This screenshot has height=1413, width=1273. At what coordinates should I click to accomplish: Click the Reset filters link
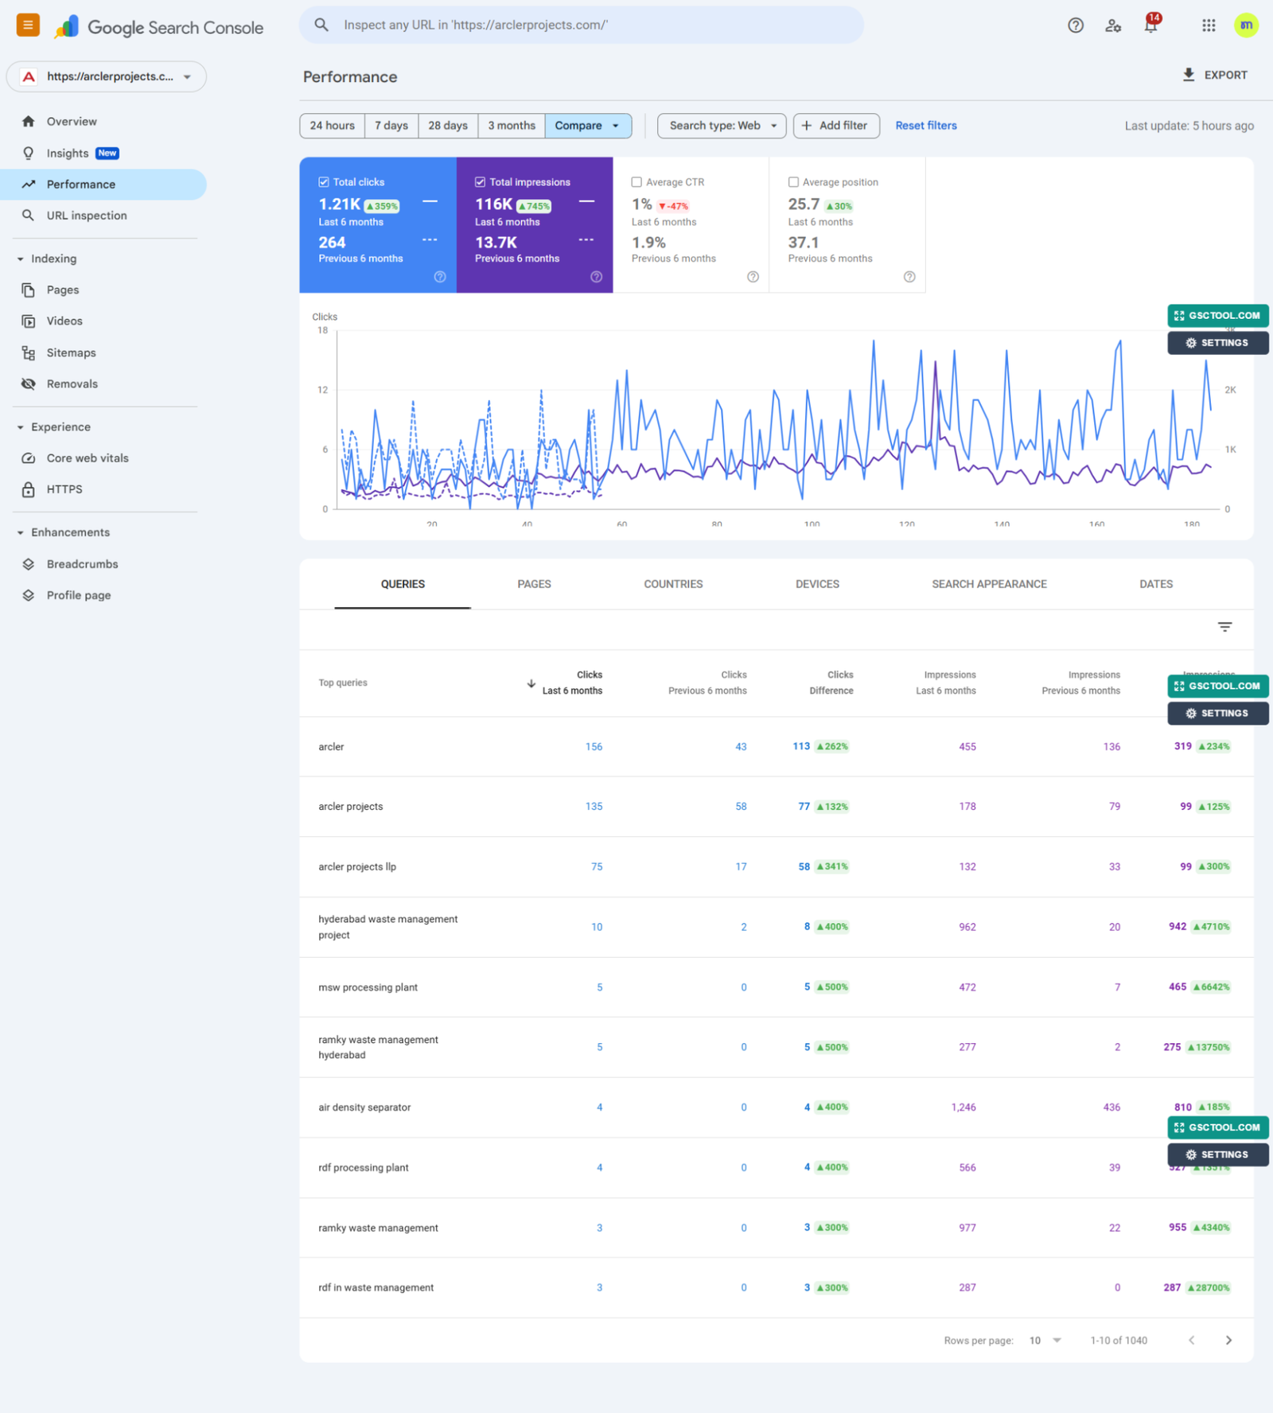tap(925, 126)
